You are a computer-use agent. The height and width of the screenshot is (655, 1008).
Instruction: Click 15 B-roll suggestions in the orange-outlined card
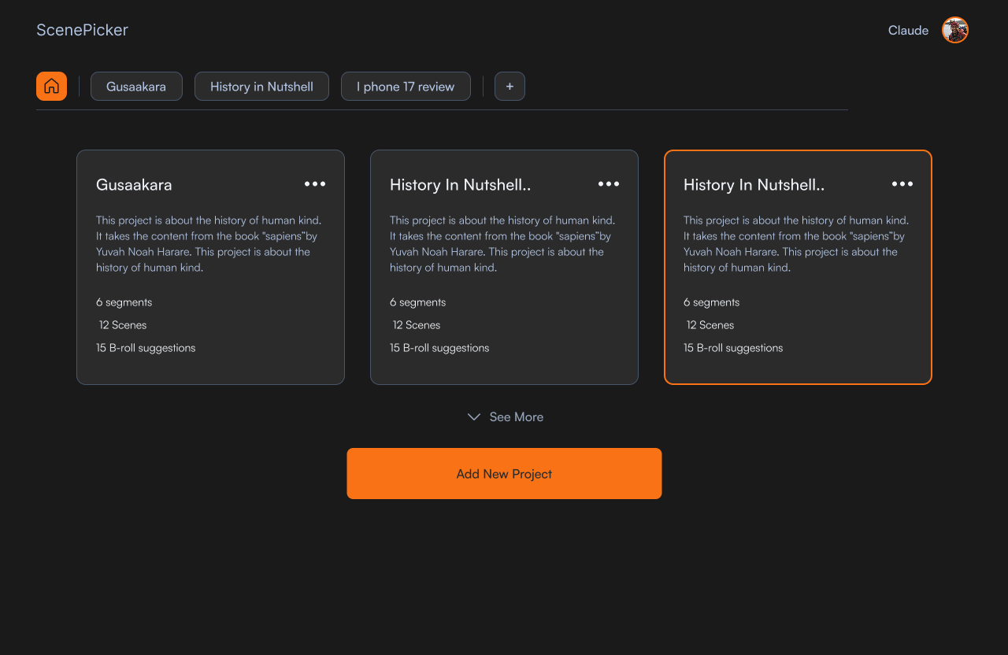(x=733, y=348)
